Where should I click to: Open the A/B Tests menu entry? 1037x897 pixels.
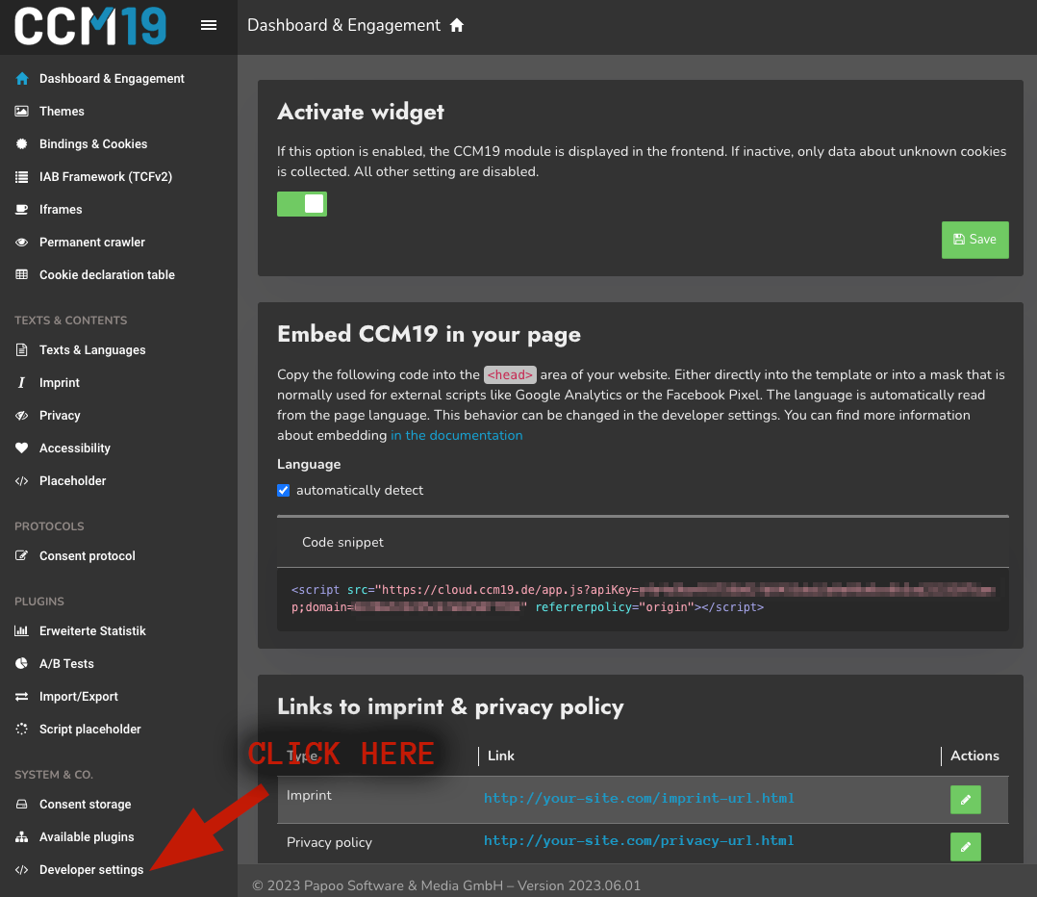pos(66,663)
